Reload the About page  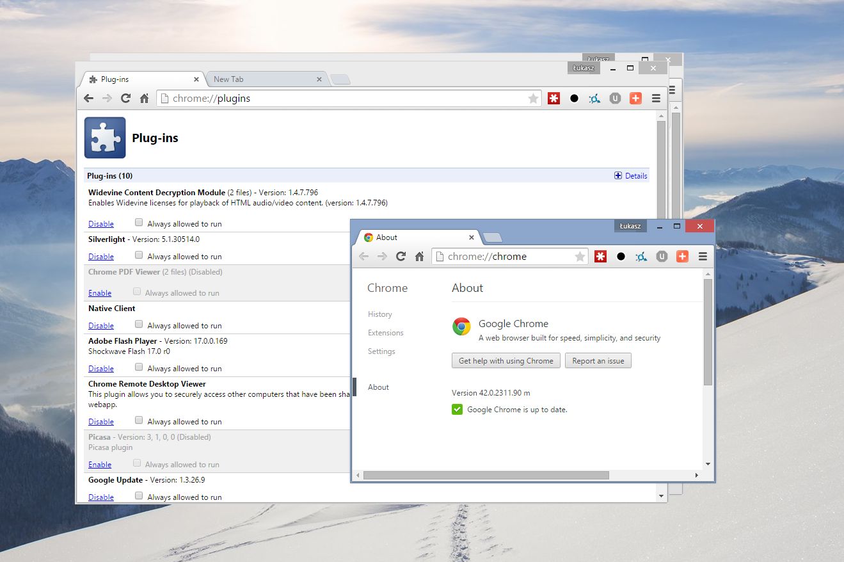point(401,257)
